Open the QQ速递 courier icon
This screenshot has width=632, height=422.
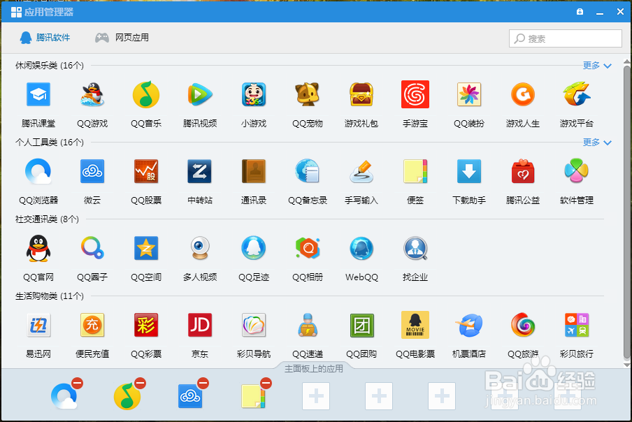308,325
